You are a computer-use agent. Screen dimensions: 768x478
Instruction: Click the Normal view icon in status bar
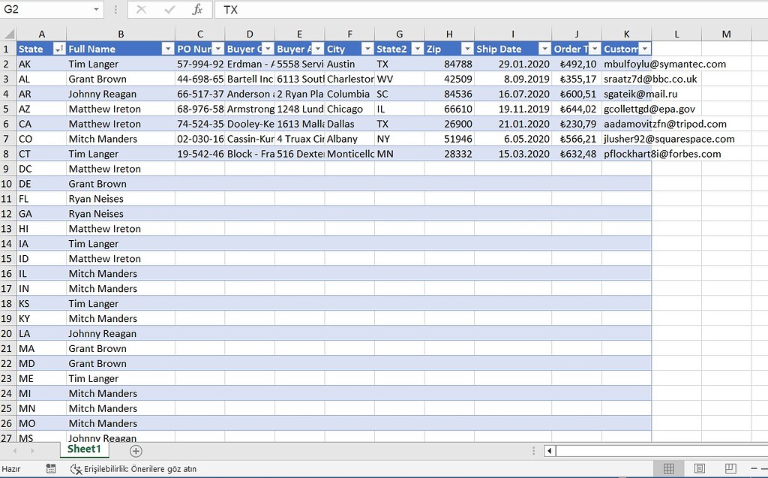(667, 467)
